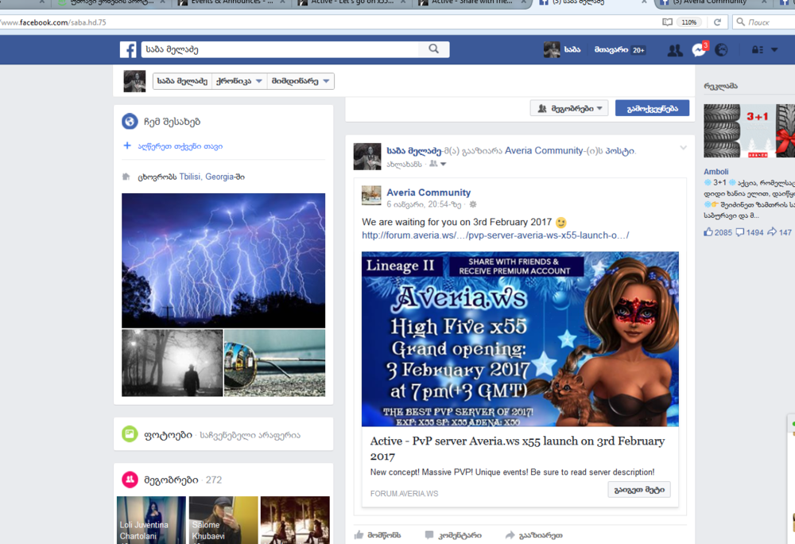Open the friend requests icon
This screenshot has width=795, height=544.
point(675,50)
